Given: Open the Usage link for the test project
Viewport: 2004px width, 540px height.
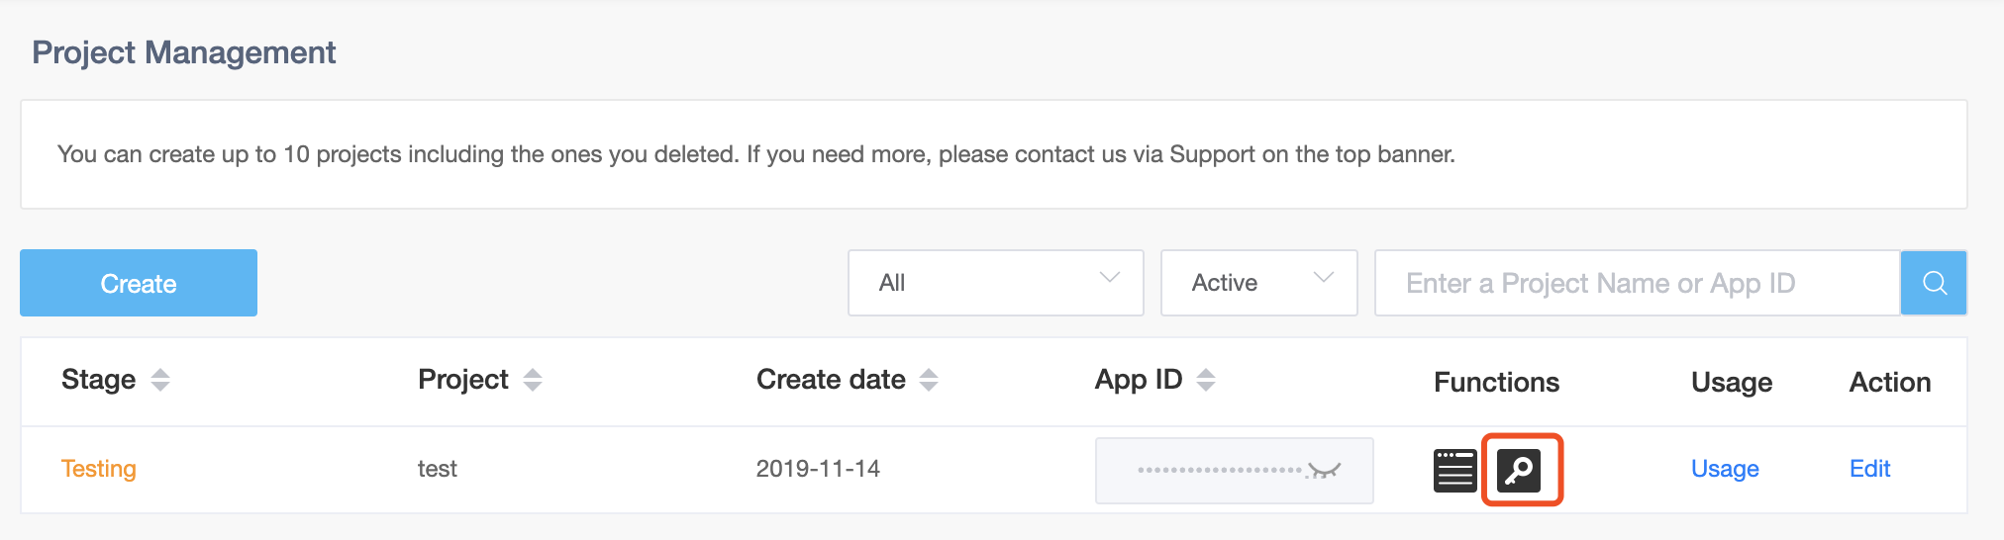Looking at the screenshot, I should [1725, 469].
